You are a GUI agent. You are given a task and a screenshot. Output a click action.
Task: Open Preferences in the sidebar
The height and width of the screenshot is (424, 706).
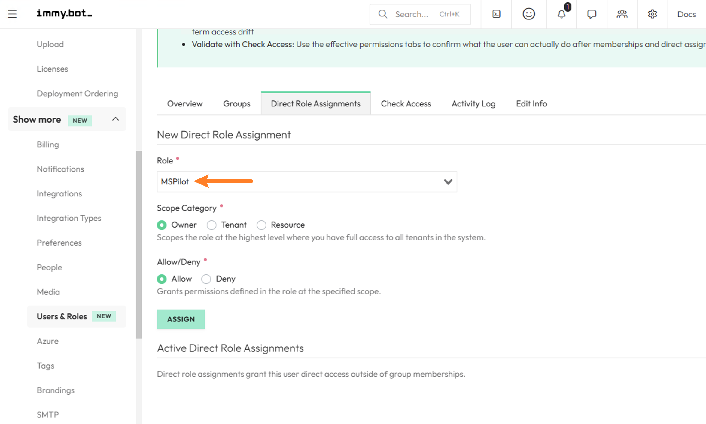(59, 243)
